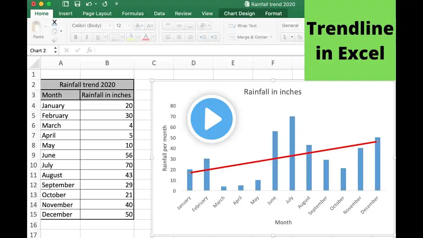Screen dimensions: 423x238
Task: Open the Formulas tab
Action: [133, 14]
